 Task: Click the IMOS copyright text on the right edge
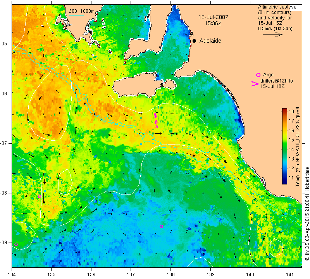[x=307, y=214]
